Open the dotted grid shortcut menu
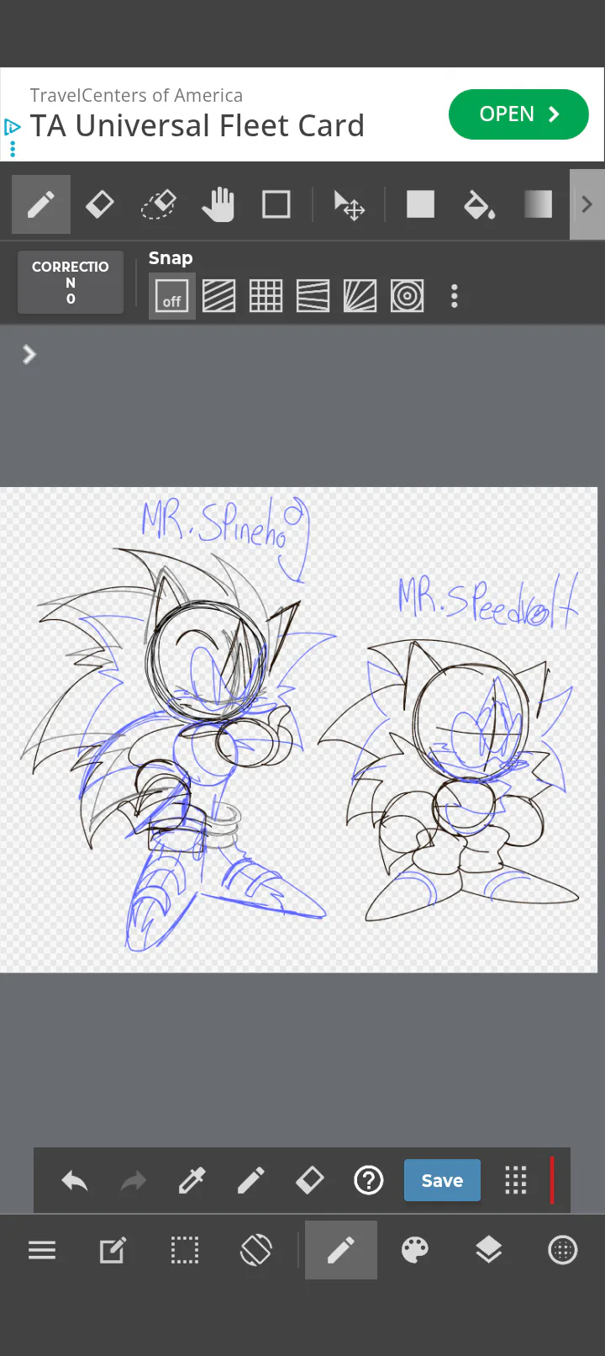 pyautogui.click(x=516, y=1181)
